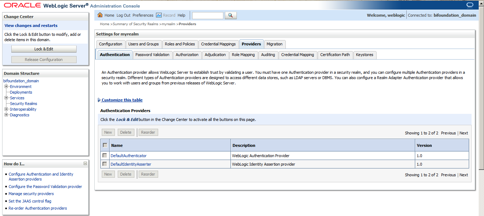Click Summary of Security Realms breadcrumb
This screenshot has width=484, height=216.
click(x=136, y=24)
